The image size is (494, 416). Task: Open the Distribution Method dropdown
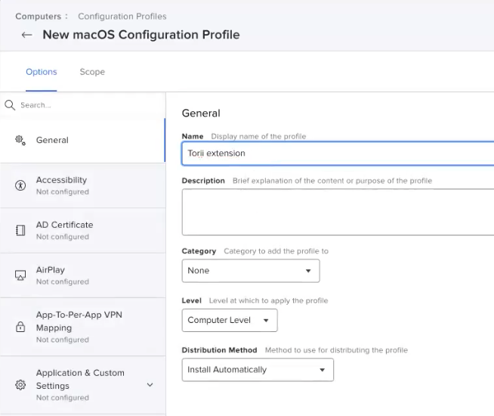pyautogui.click(x=258, y=370)
